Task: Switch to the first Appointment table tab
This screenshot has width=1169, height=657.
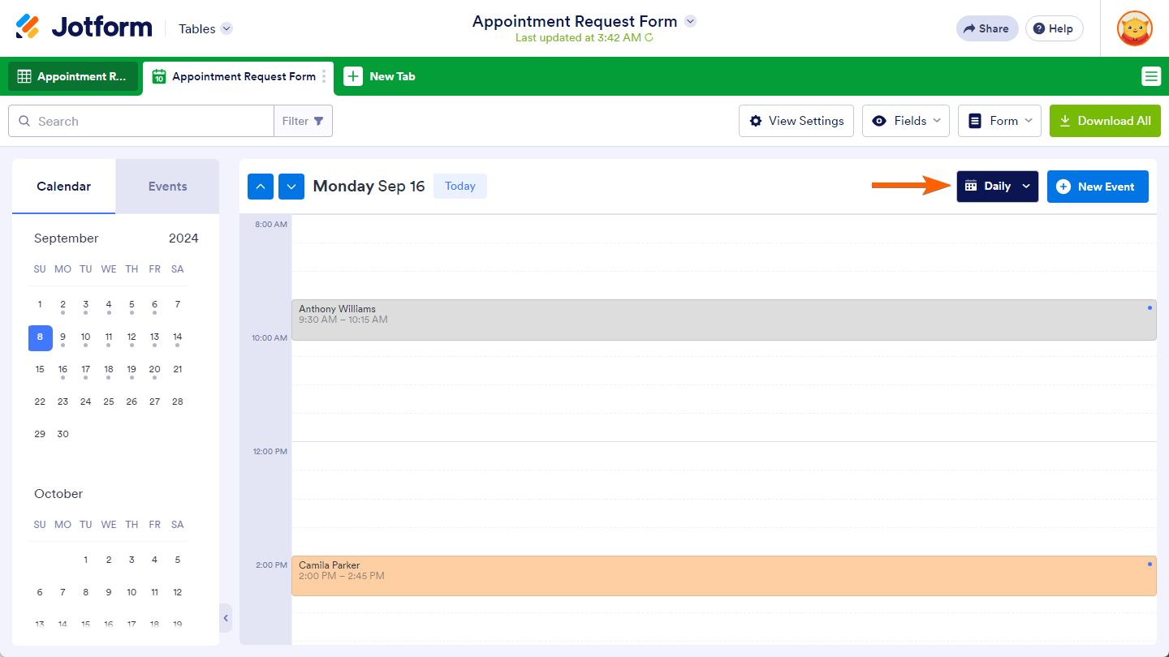Action: point(73,76)
